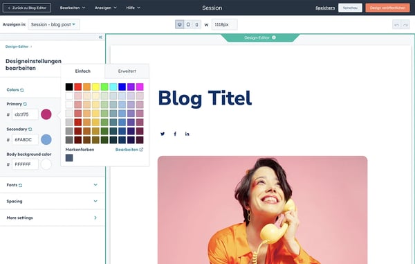
Task: Pick the bright yellow palette swatch
Action: 96,87
